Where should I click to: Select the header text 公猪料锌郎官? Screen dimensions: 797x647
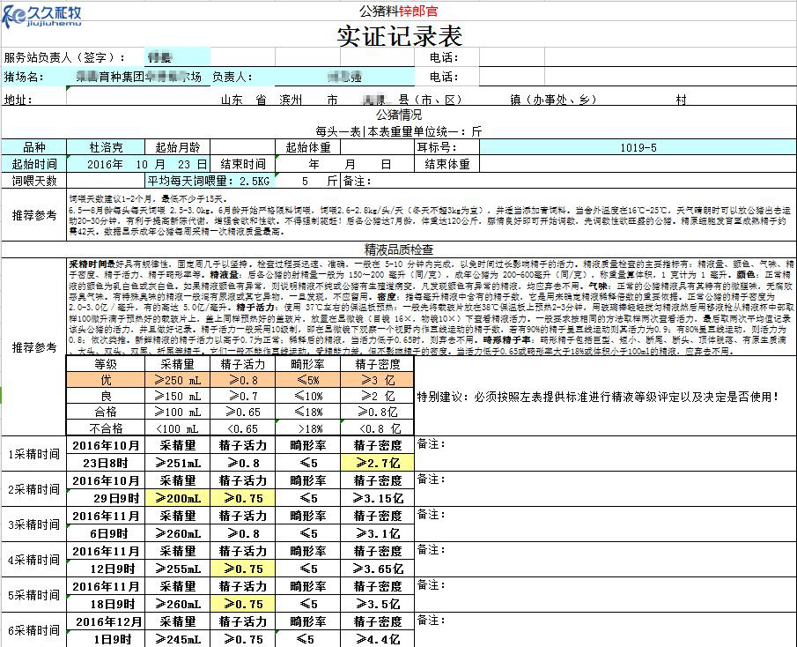coord(398,11)
